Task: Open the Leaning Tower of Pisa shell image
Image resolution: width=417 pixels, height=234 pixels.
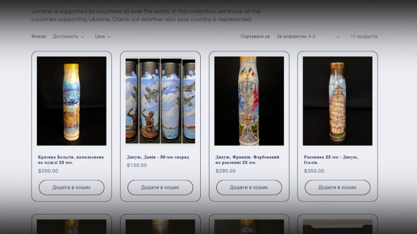Action: (337, 101)
